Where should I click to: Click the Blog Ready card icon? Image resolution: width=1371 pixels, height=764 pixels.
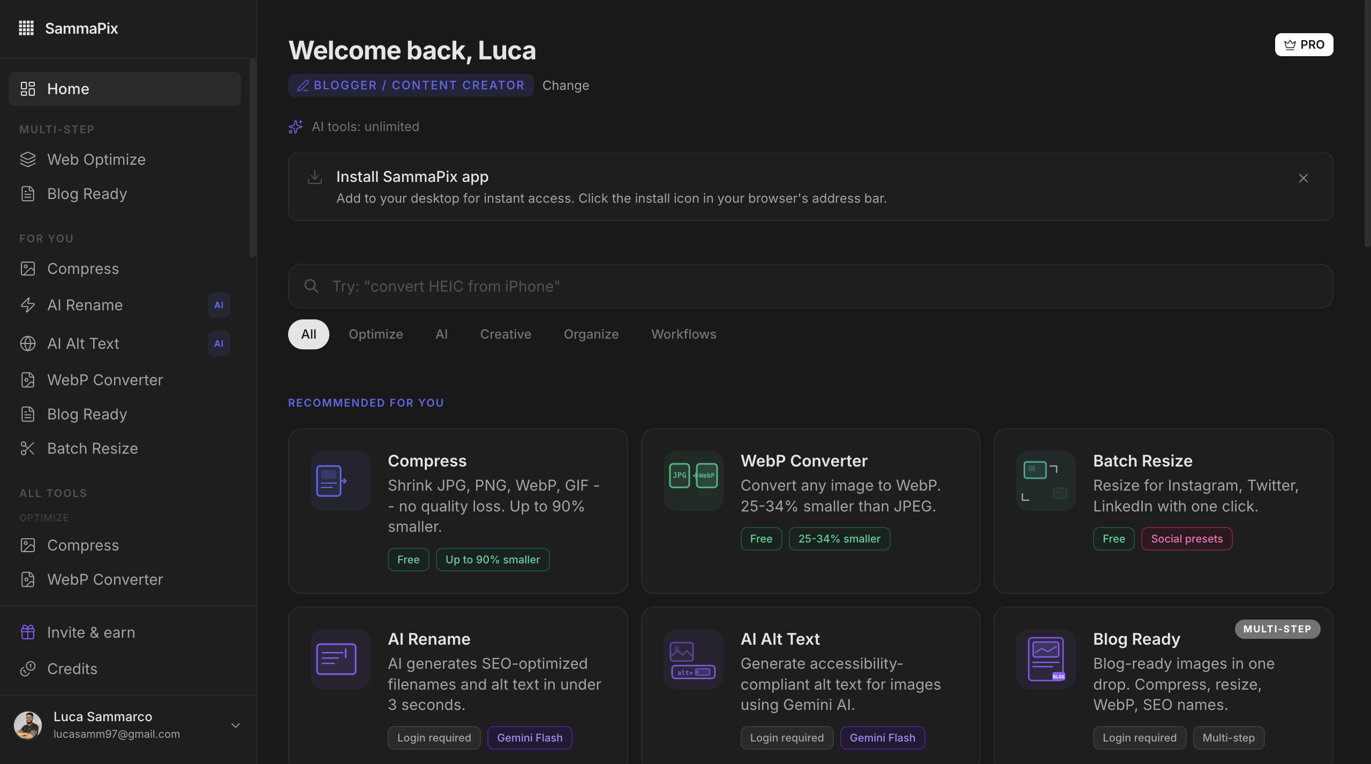point(1046,659)
